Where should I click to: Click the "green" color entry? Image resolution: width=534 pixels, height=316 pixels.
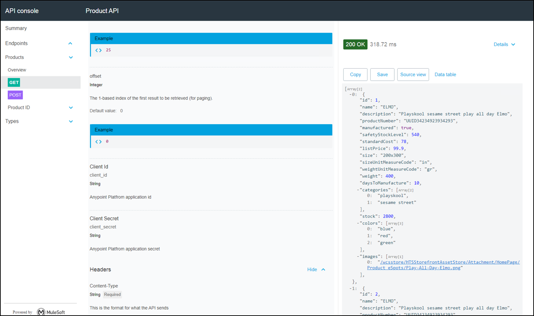[x=386, y=243]
